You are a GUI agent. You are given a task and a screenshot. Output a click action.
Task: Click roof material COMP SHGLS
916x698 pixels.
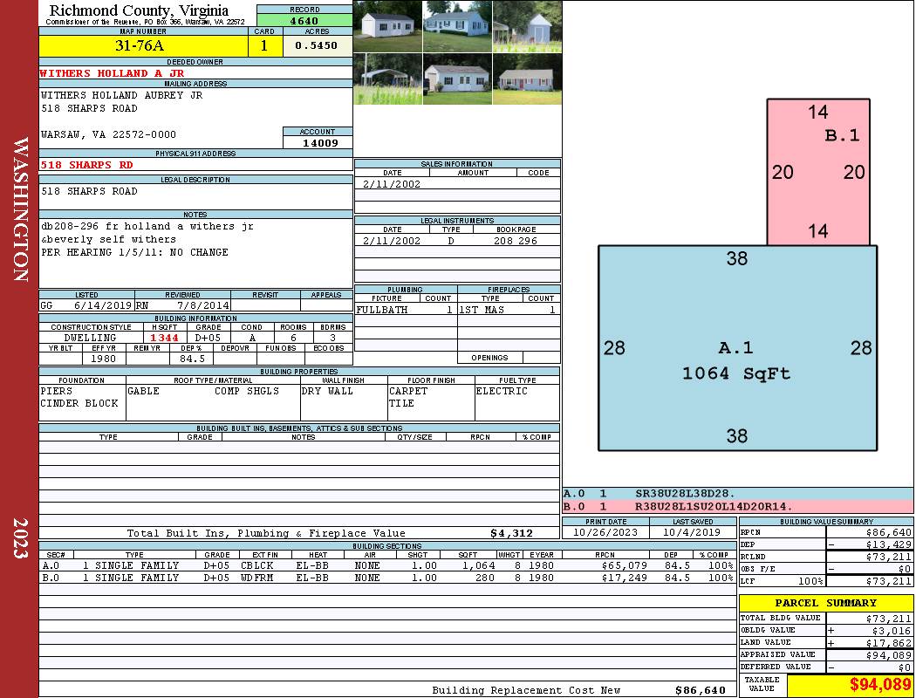[247, 391]
